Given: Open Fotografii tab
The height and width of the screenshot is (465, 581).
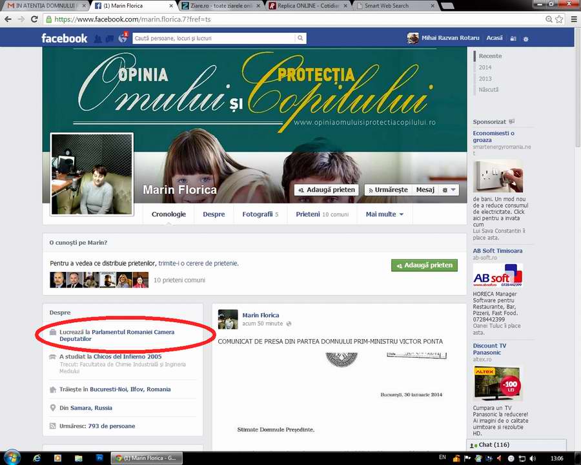Looking at the screenshot, I should (260, 214).
